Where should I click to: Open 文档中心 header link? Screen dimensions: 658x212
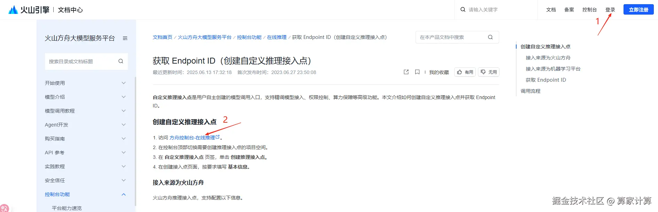click(70, 10)
